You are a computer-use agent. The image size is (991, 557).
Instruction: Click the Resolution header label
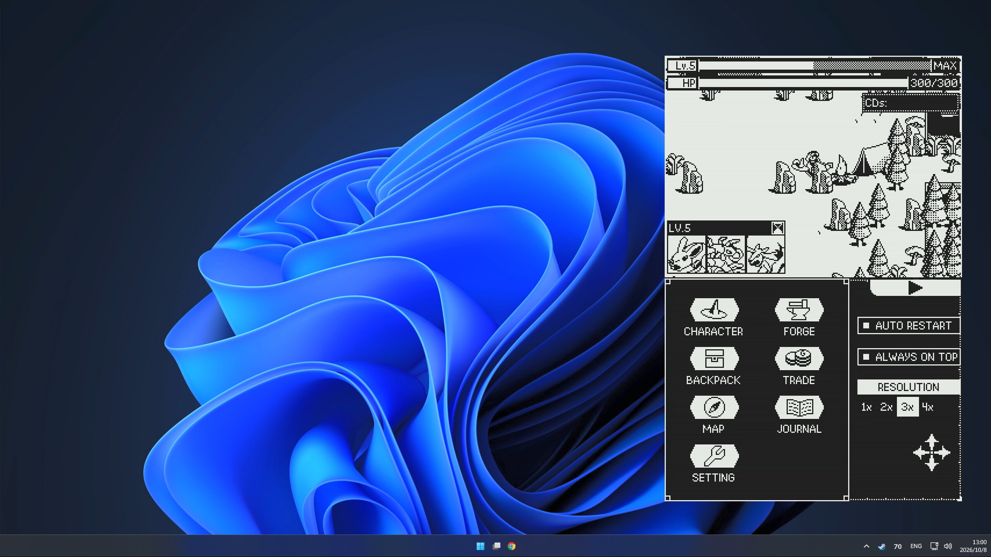pyautogui.click(x=909, y=387)
